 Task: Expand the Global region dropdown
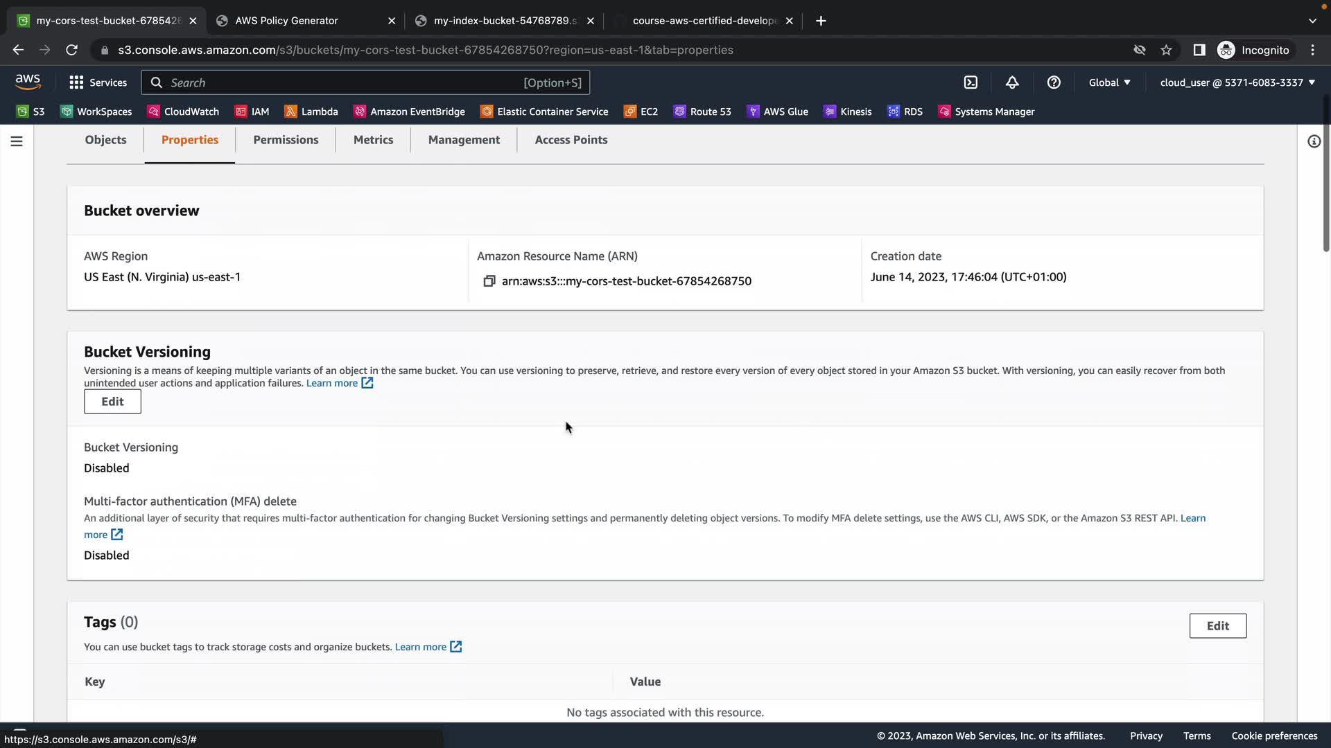click(1109, 82)
